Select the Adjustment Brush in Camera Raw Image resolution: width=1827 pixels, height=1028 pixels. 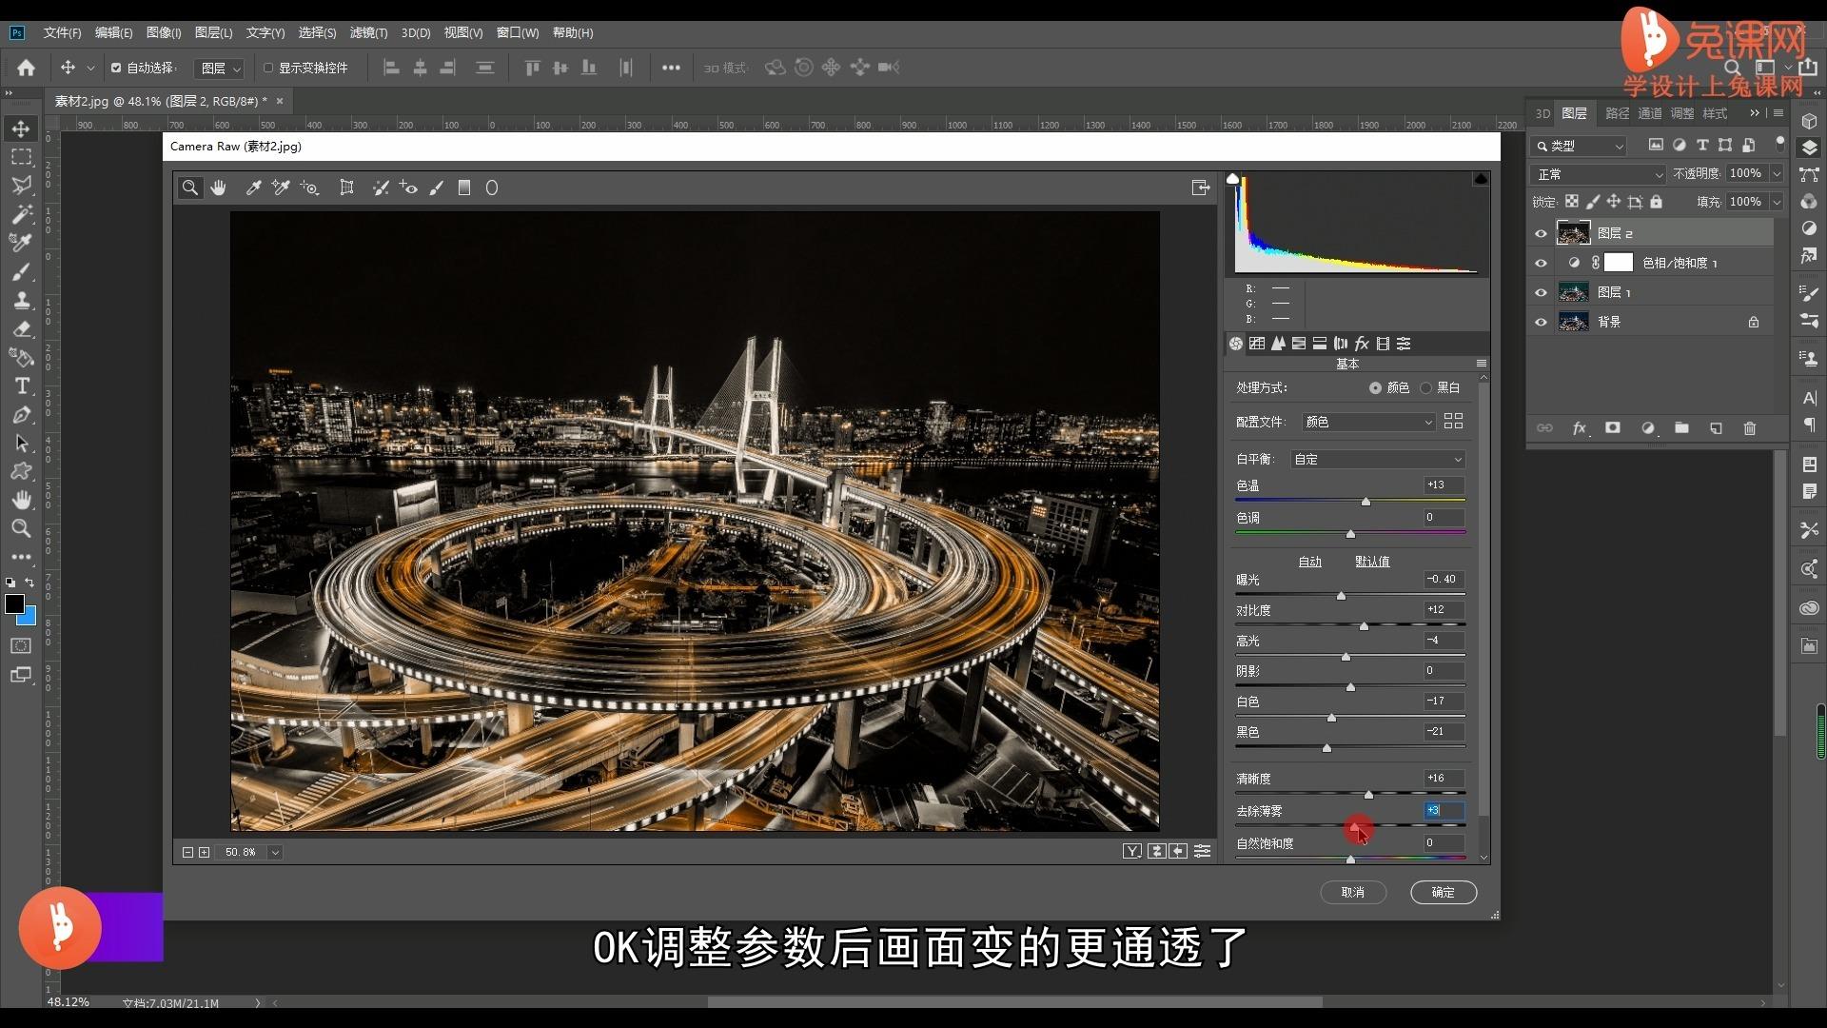click(x=437, y=188)
